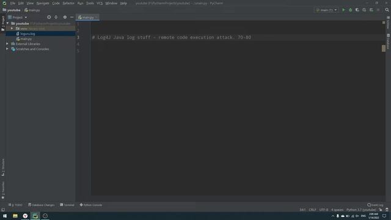Open the main run configuration dropdown
Viewport: 391px width, 220px height.
[x=326, y=10]
